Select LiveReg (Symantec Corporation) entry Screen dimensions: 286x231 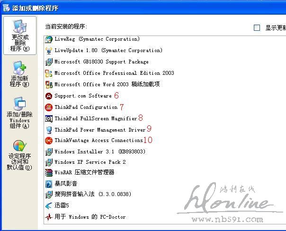pyautogui.click(x=97, y=39)
